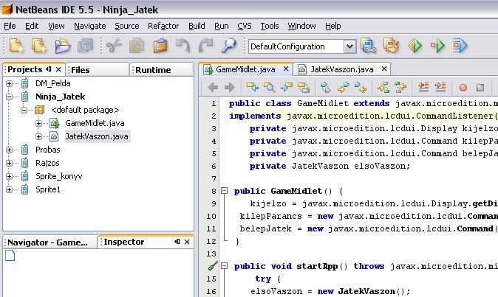Expand the Sprite_konyv project node
Image resolution: width=498 pixels, height=297 pixels.
tap(9, 177)
